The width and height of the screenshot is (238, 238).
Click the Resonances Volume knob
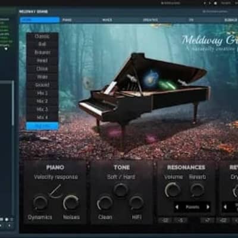pyautogui.click(x=173, y=190)
